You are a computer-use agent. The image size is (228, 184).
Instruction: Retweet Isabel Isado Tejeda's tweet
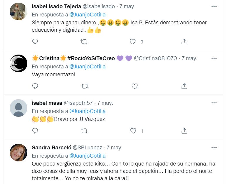(x=84, y=42)
